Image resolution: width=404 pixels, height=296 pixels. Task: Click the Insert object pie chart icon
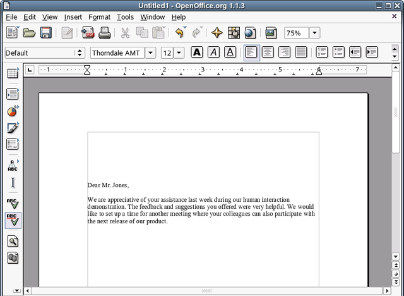click(13, 111)
